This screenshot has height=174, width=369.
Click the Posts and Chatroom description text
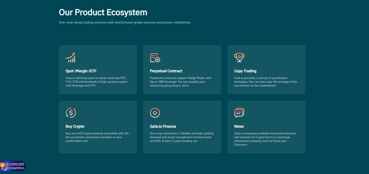(265, 139)
